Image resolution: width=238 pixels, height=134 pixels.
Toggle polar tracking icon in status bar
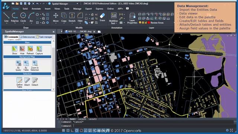77,130
